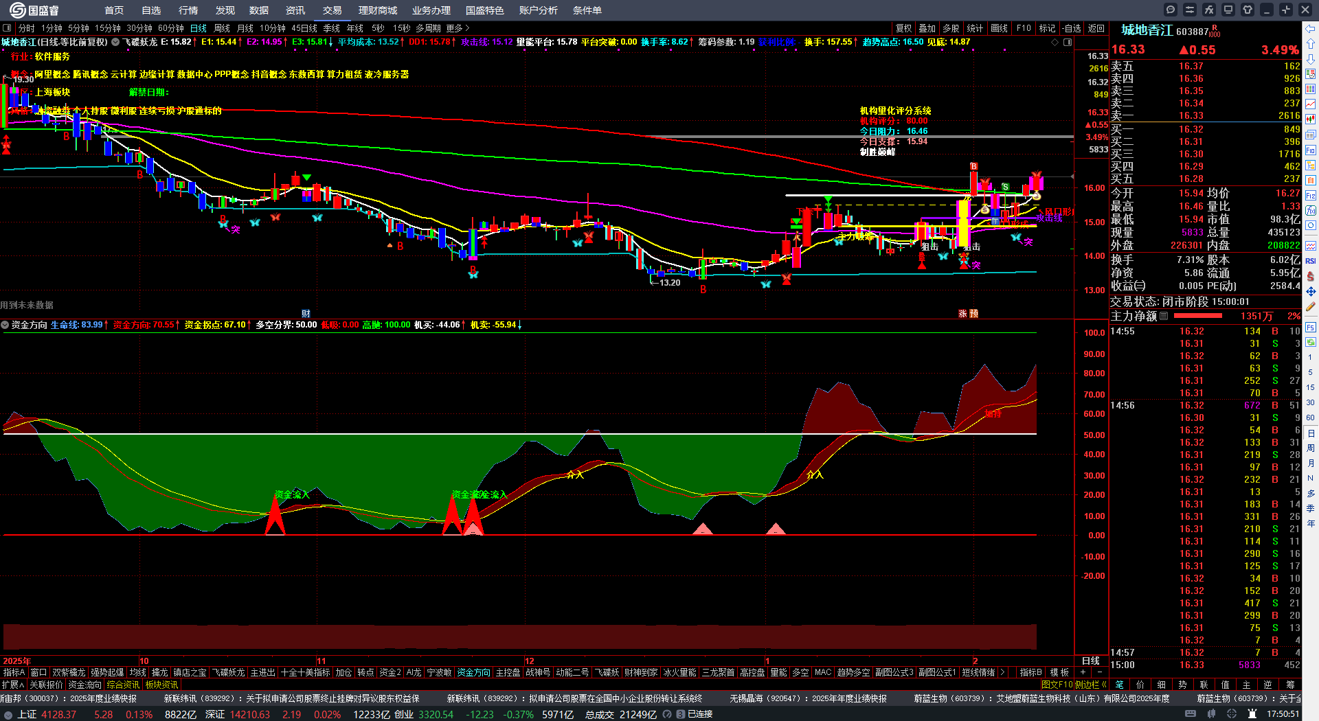
Task: Collapse the 侧边栏 sidebar chevron
Action: point(1103,685)
